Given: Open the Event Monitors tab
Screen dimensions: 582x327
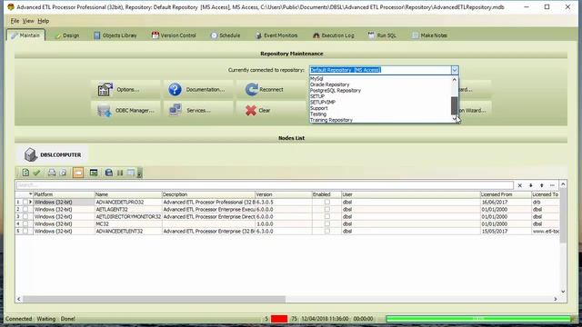Looking at the screenshot, I should 276,35.
